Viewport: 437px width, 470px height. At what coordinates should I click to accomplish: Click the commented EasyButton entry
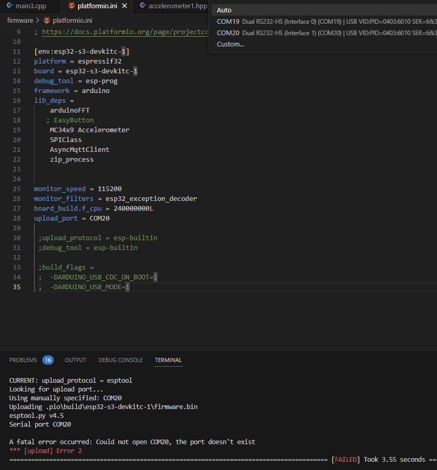pos(70,120)
